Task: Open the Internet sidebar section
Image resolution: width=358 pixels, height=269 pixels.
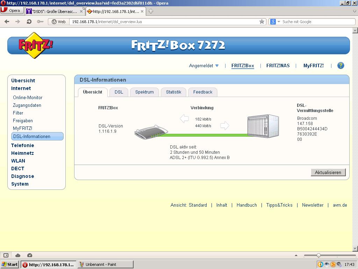Action: 21,88
